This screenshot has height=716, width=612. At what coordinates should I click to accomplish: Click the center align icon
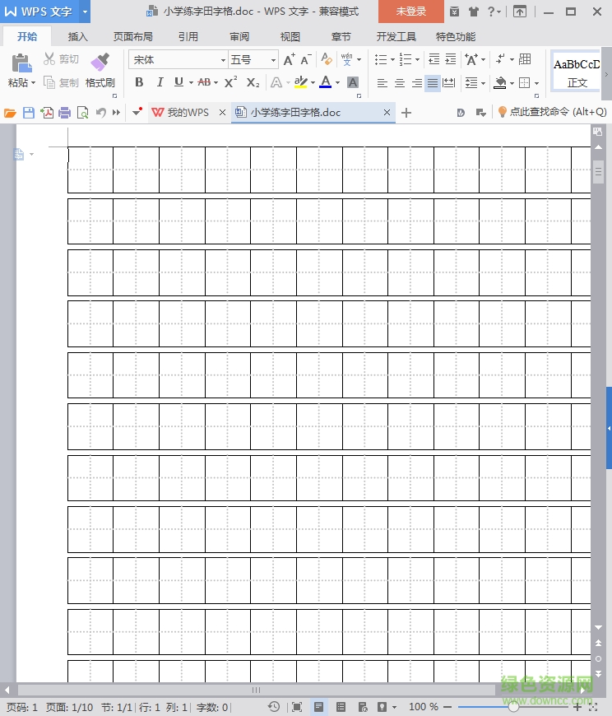pos(399,83)
